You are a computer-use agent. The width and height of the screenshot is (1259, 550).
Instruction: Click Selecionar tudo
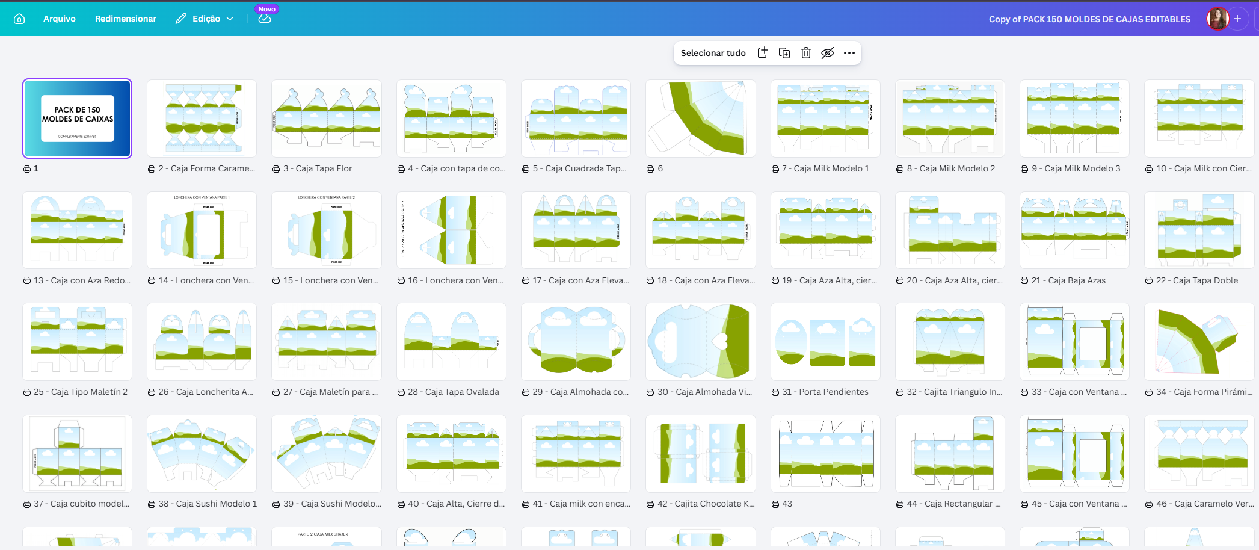click(713, 53)
